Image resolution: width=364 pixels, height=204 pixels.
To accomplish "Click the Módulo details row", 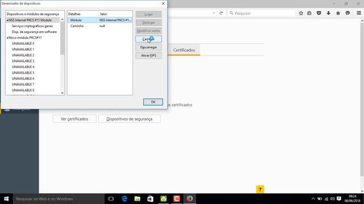I will 100,20.
